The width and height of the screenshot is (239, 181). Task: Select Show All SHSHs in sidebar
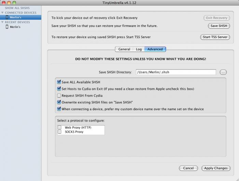(17, 8)
